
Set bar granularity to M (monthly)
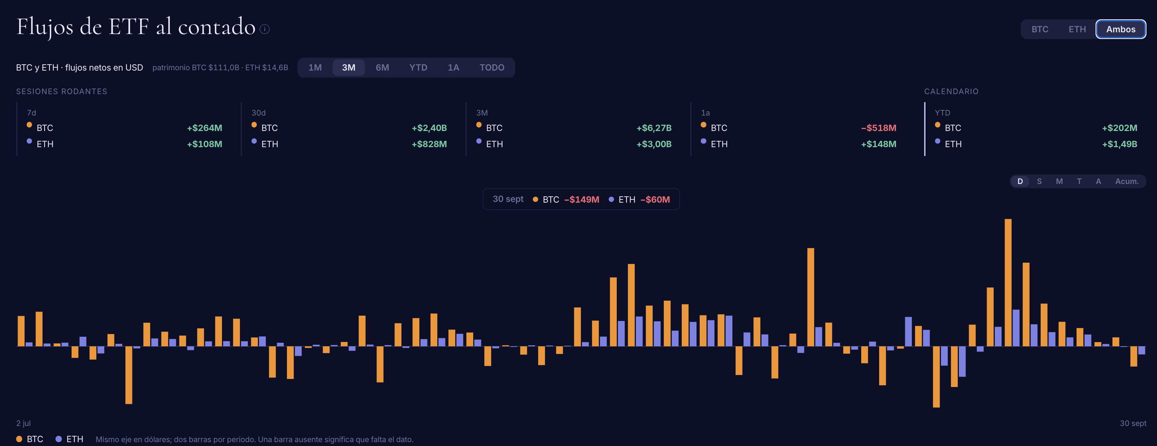[x=1059, y=182]
